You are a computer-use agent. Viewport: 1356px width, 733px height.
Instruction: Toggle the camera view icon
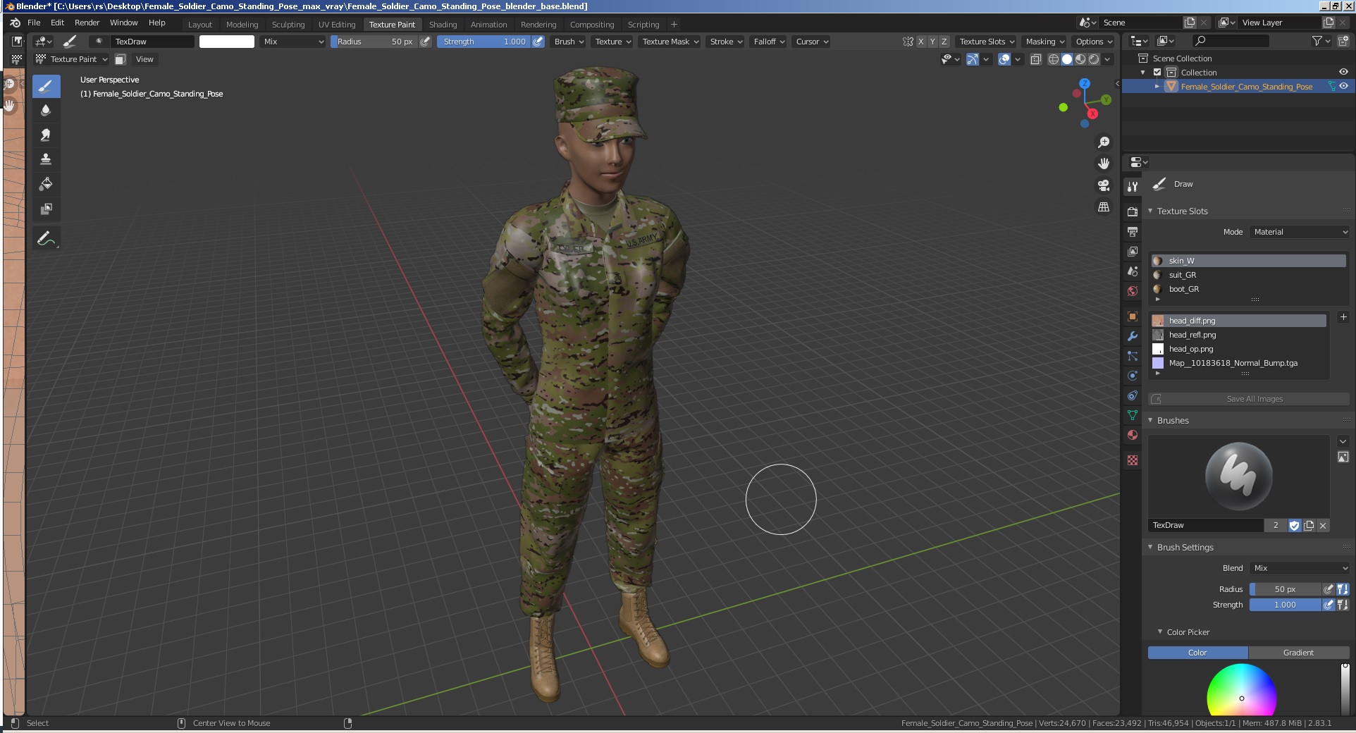[1104, 185]
